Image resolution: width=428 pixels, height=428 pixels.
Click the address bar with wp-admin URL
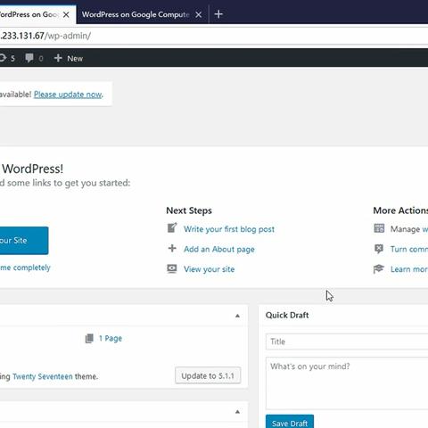click(x=214, y=36)
